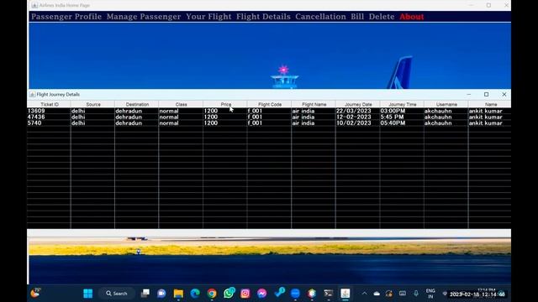The image size is (538, 302).
Task: Close the Flight Journey Details window
Action: pos(504,95)
